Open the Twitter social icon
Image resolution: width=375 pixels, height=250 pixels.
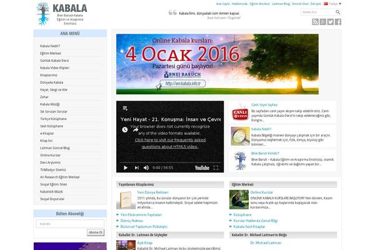coord(331,22)
